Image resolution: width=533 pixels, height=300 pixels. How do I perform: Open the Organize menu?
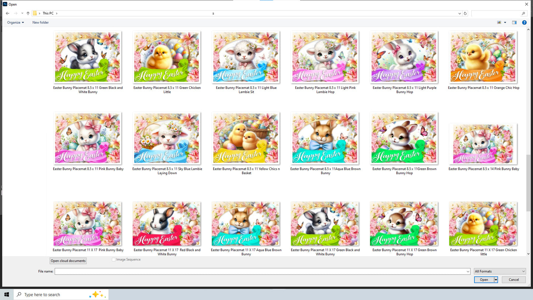tap(15, 23)
